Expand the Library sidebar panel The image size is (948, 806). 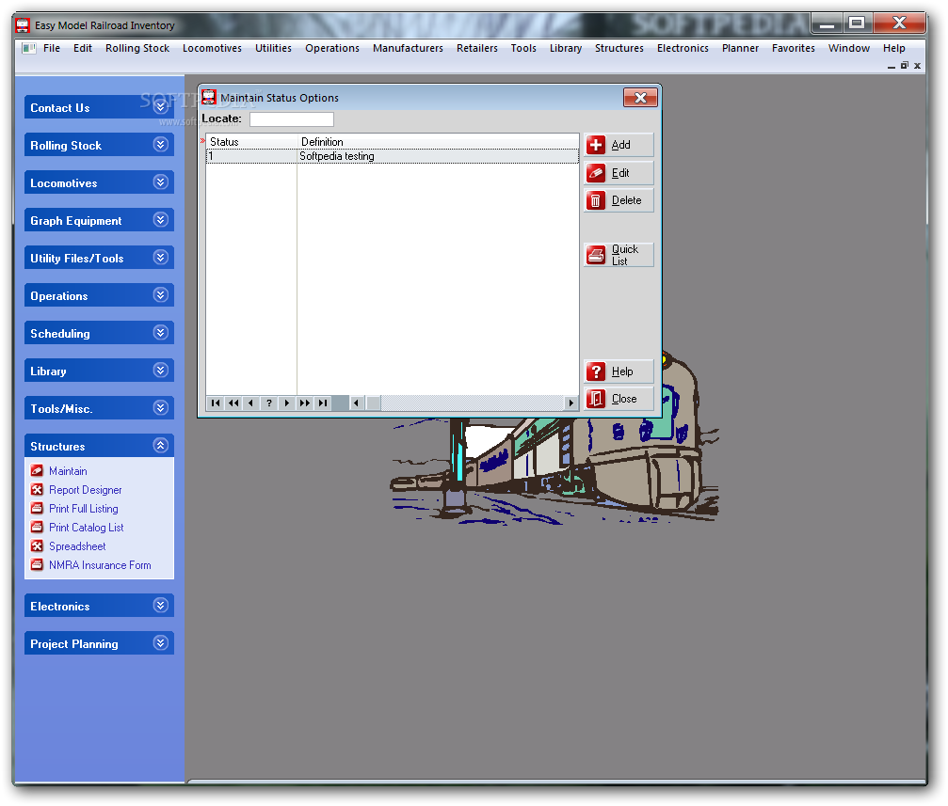160,371
